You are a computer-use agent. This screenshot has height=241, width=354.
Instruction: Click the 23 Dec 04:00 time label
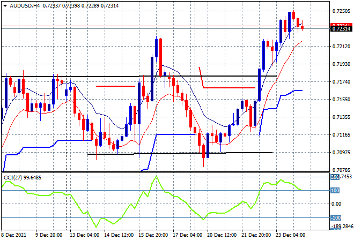(x=290, y=235)
